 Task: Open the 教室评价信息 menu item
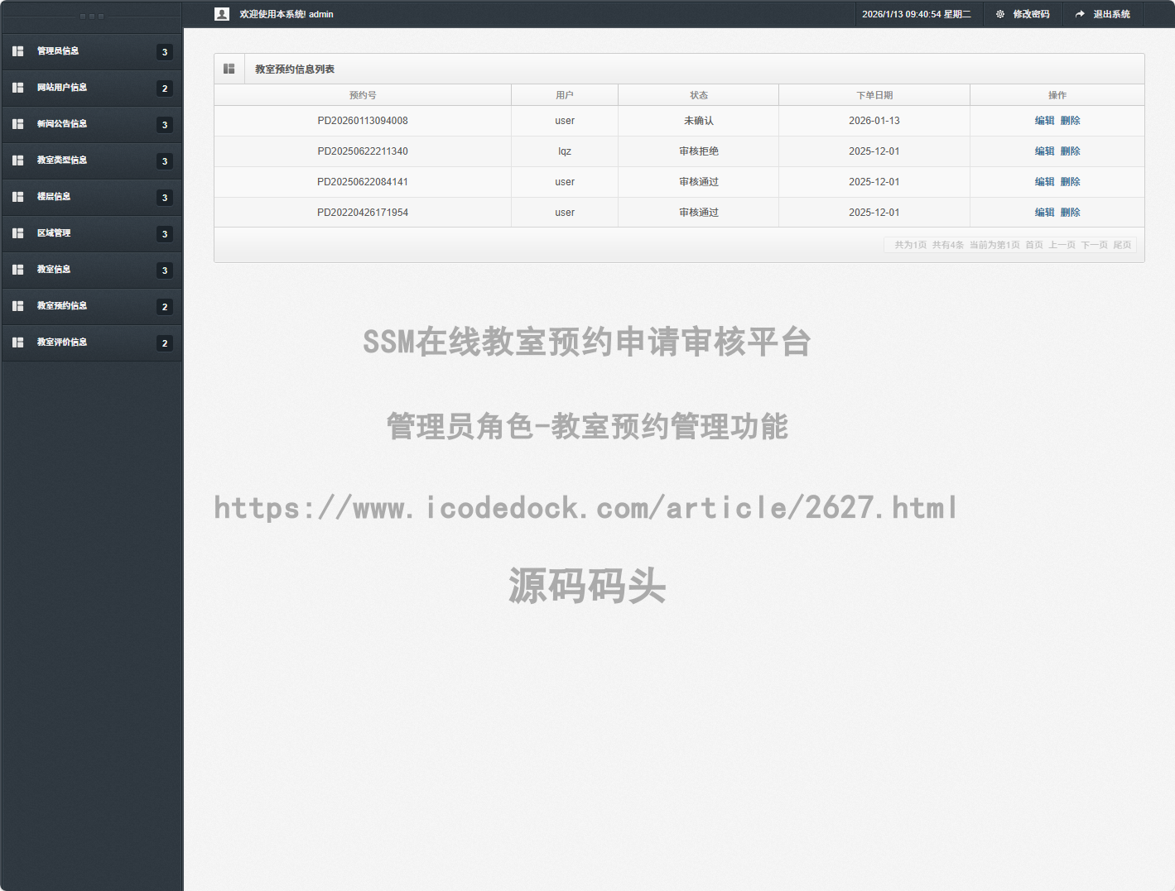61,343
